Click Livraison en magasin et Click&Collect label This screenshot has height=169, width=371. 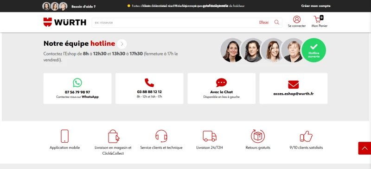[113, 151]
